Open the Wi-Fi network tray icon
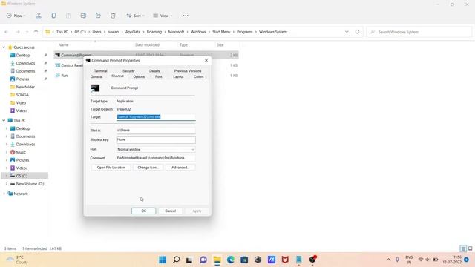Viewport: 475px width, 267px height. pyautogui.click(x=421, y=260)
